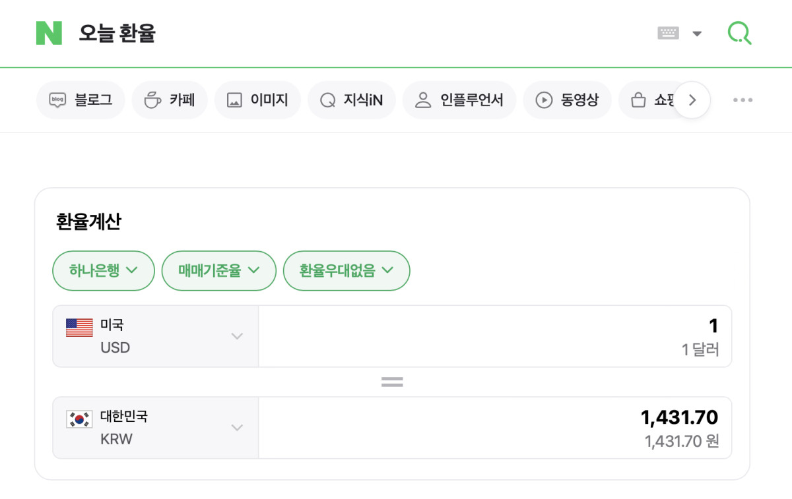Open the 블로그 tab
Viewport: 792px width, 499px height.
81,100
